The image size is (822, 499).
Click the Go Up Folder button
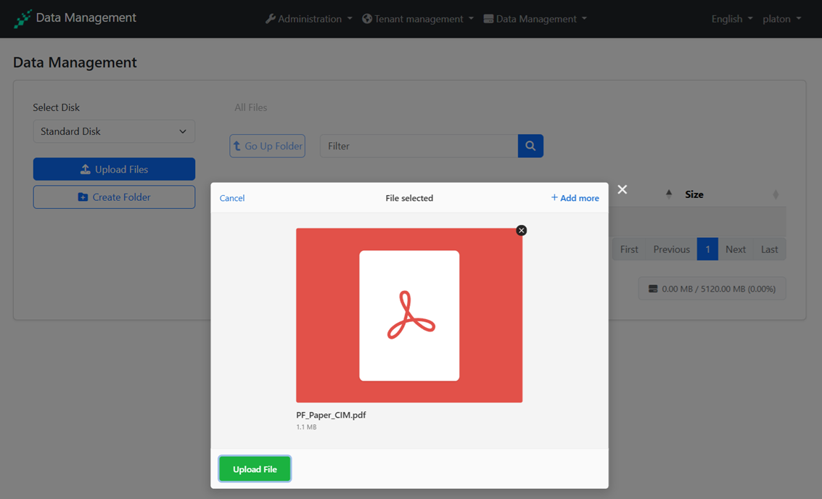[x=267, y=146]
